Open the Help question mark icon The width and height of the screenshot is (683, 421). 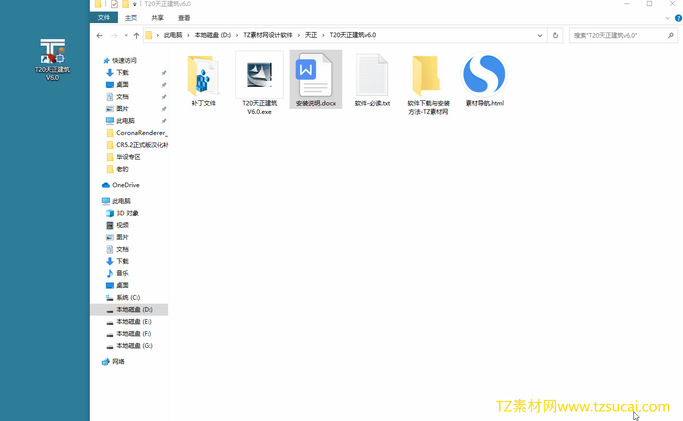tap(678, 18)
